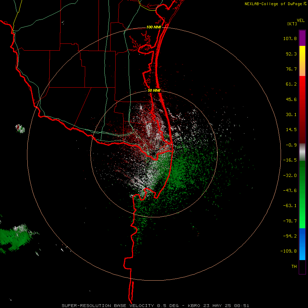The height and width of the screenshot is (308, 308).
Task: Click the VEL legend title
Action: 300,21
